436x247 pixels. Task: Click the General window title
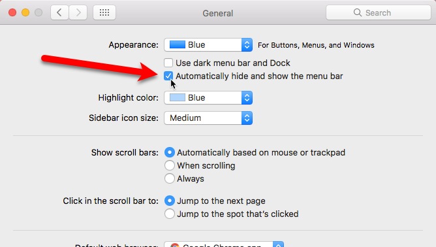pos(218,13)
